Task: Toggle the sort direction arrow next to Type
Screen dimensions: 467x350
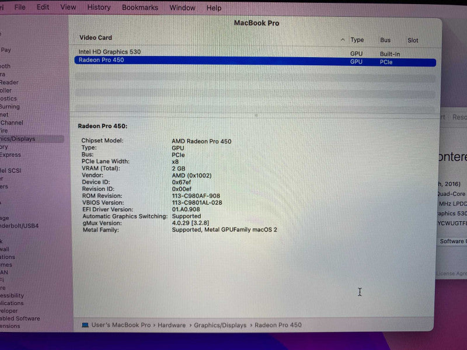Action: [343, 40]
